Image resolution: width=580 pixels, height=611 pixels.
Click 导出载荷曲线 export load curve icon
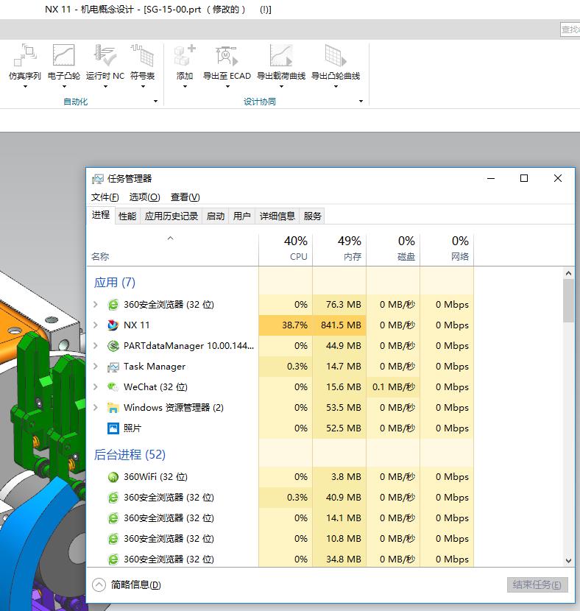tap(281, 55)
